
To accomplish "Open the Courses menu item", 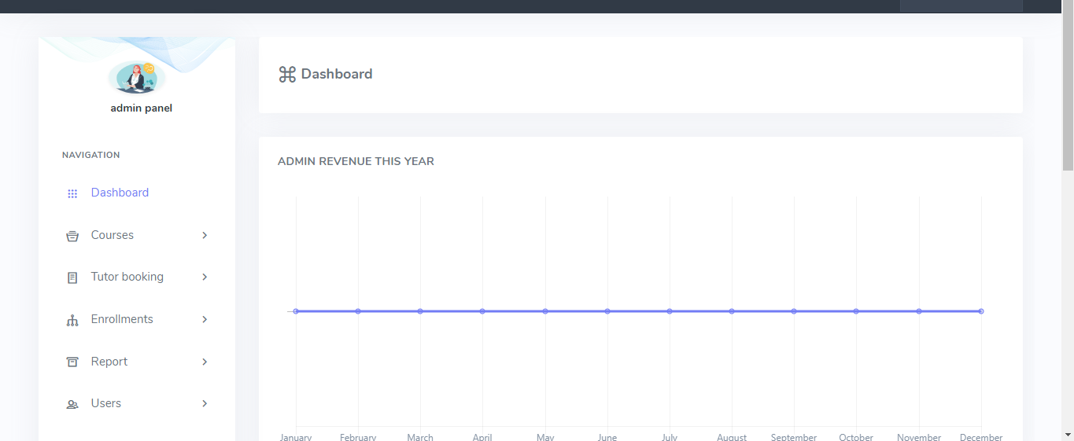I will click(x=113, y=235).
